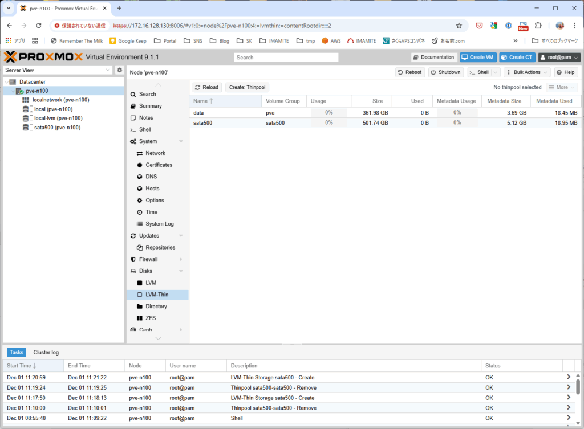Collapse the Disks section in the node menu
This screenshot has height=429, width=584.
pos(181,271)
